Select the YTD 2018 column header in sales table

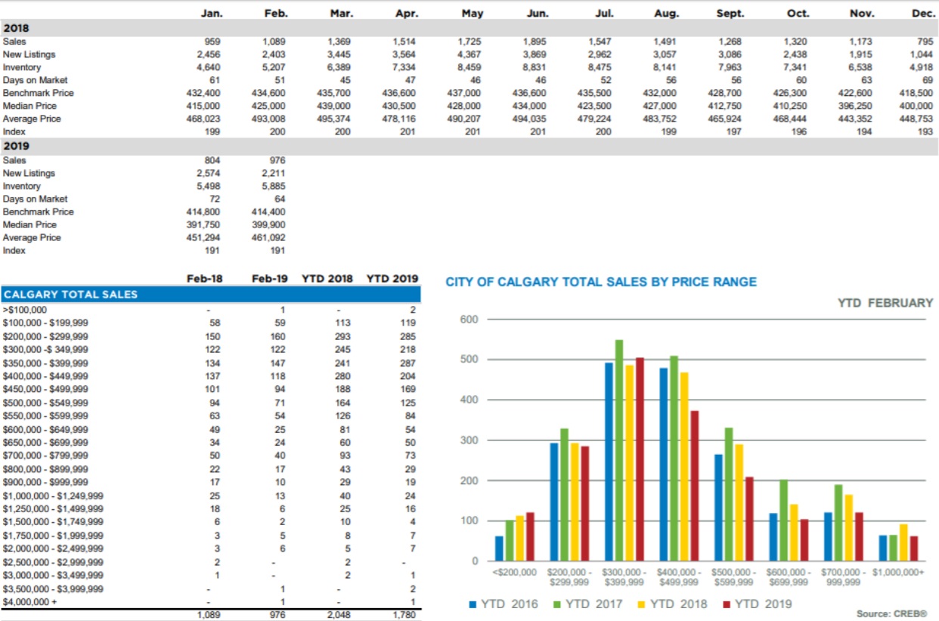(327, 278)
